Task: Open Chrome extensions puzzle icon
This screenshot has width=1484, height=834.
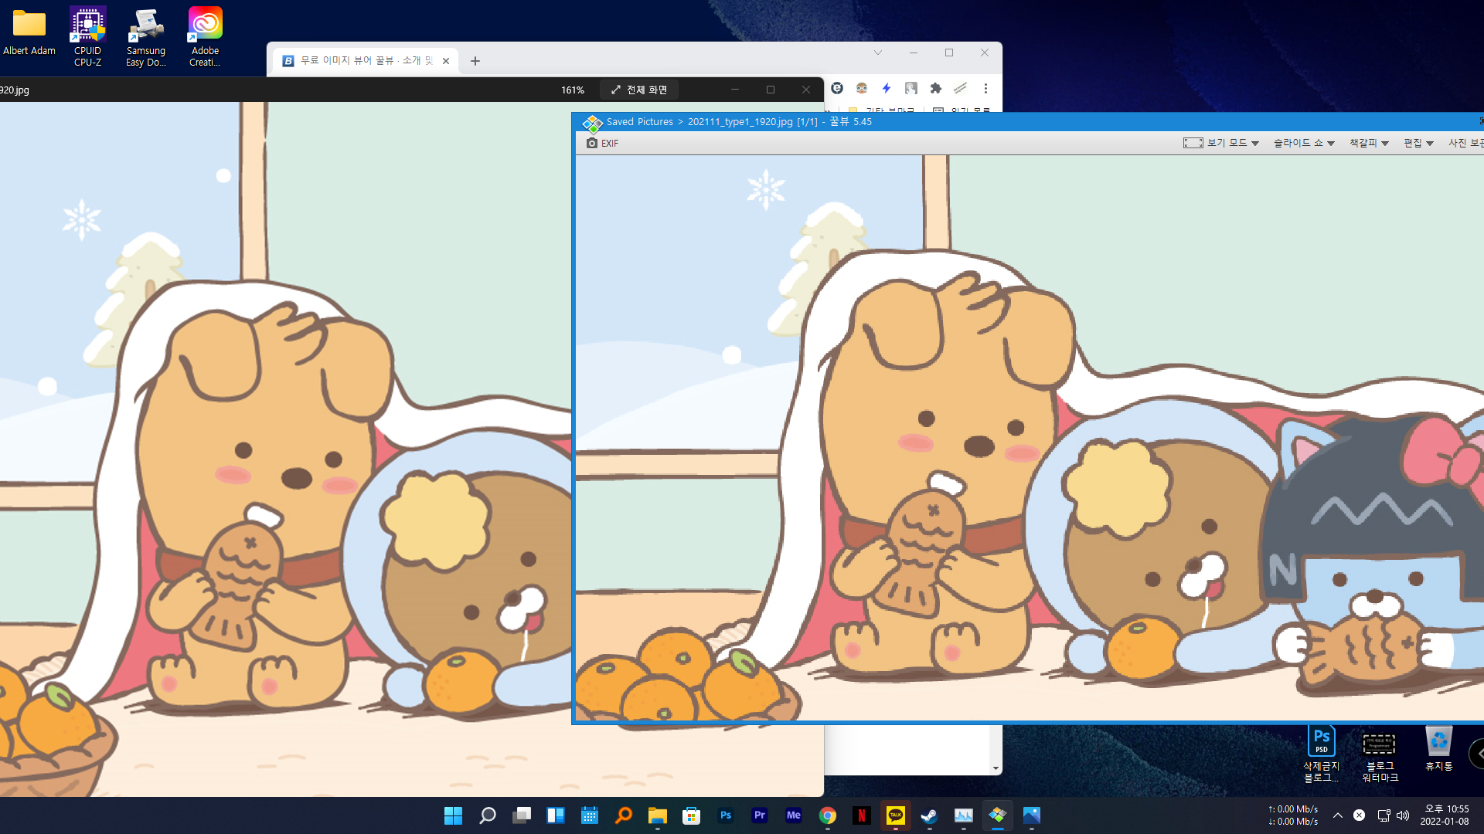Action: [x=936, y=89]
